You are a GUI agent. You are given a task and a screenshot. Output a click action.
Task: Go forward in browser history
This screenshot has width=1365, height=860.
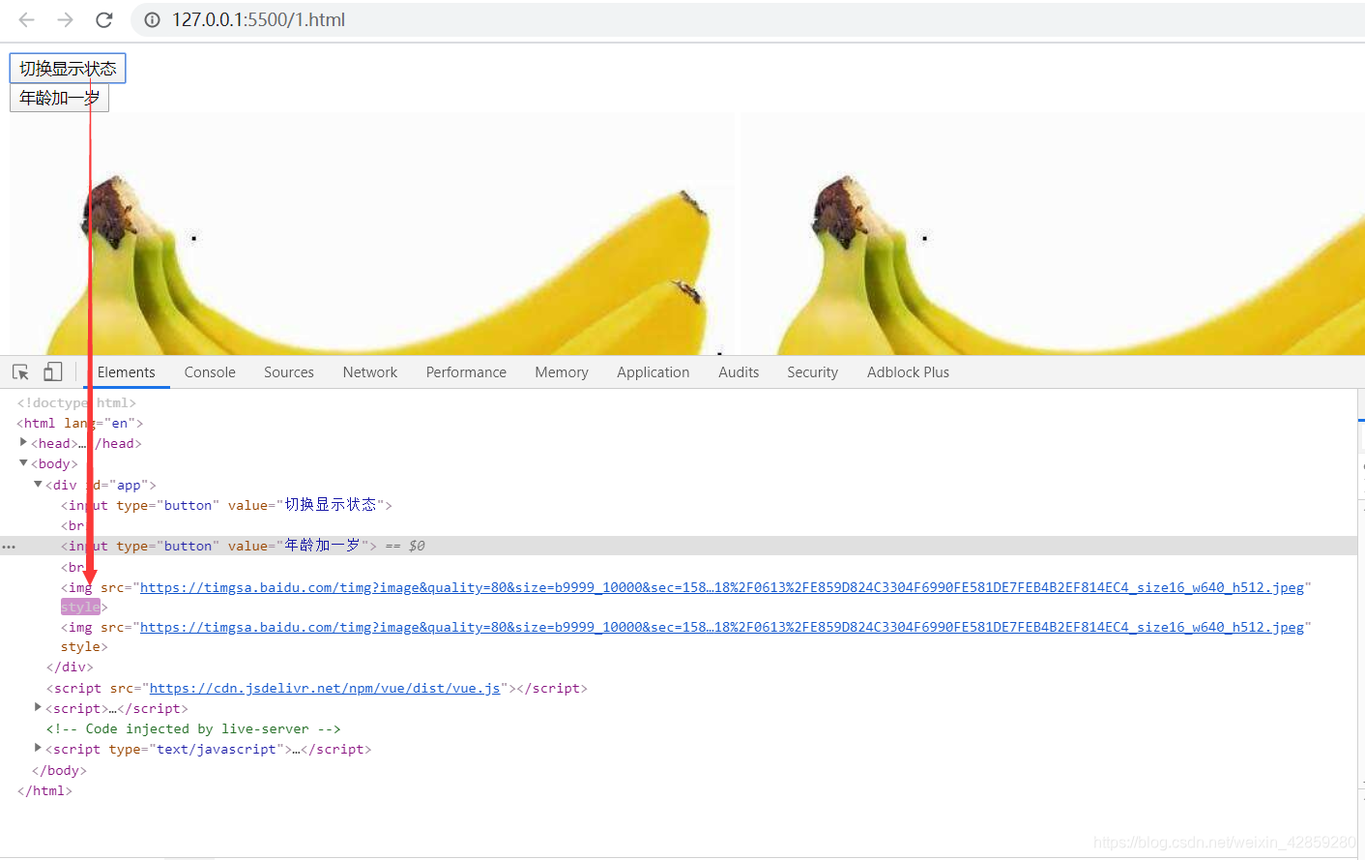pos(65,19)
